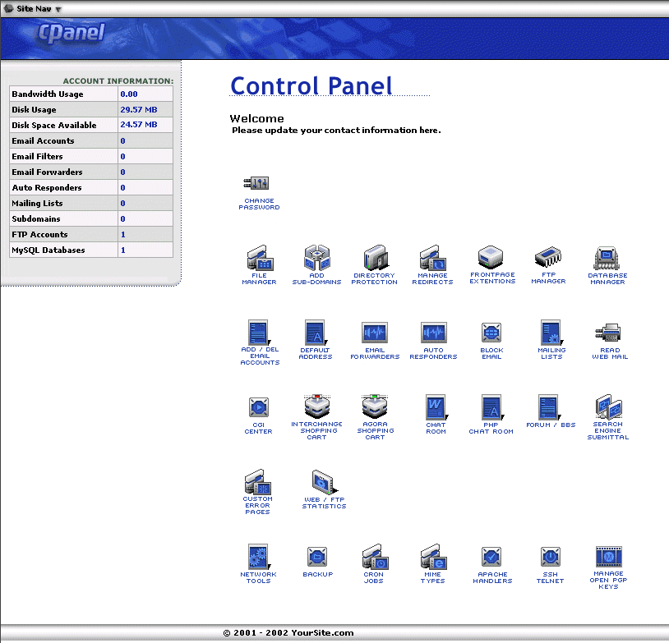The height and width of the screenshot is (643, 669).
Task: Open the Cron Jobs icon
Action: tap(374, 558)
